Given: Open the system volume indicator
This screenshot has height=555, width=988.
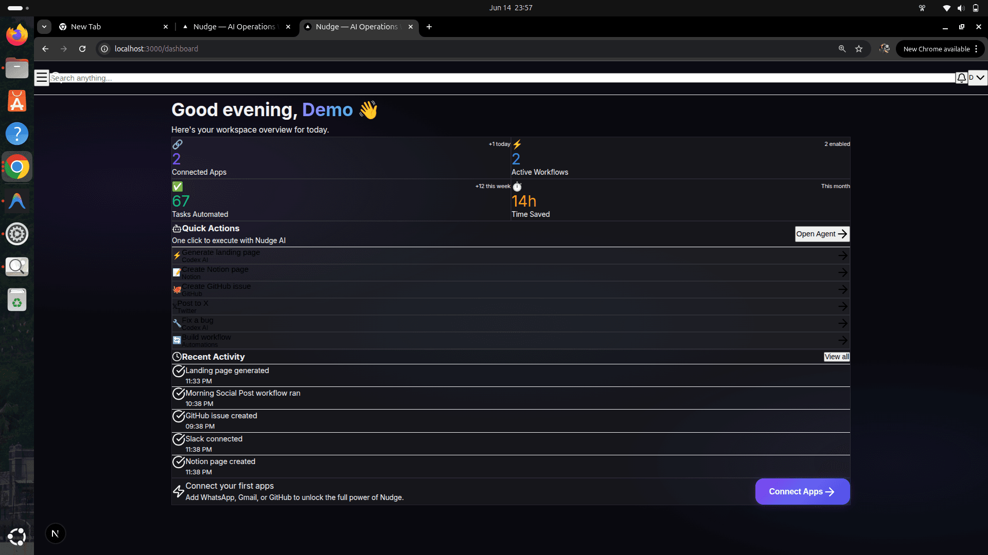Looking at the screenshot, I should [961, 8].
